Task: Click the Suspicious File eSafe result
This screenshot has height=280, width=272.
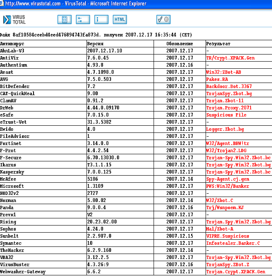Action: coord(226,115)
